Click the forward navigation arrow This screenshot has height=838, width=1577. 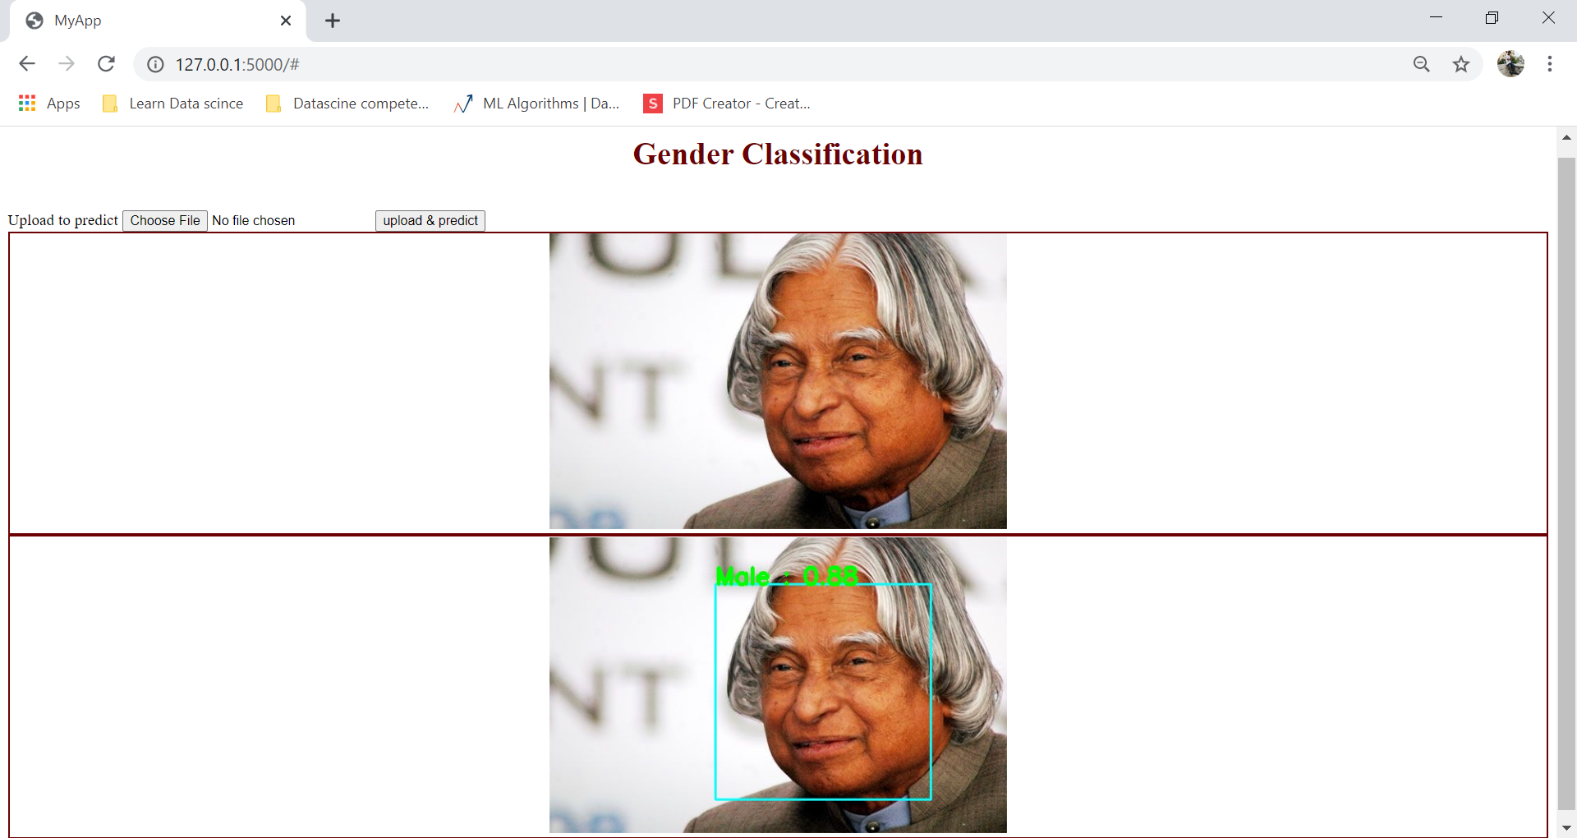tap(67, 64)
